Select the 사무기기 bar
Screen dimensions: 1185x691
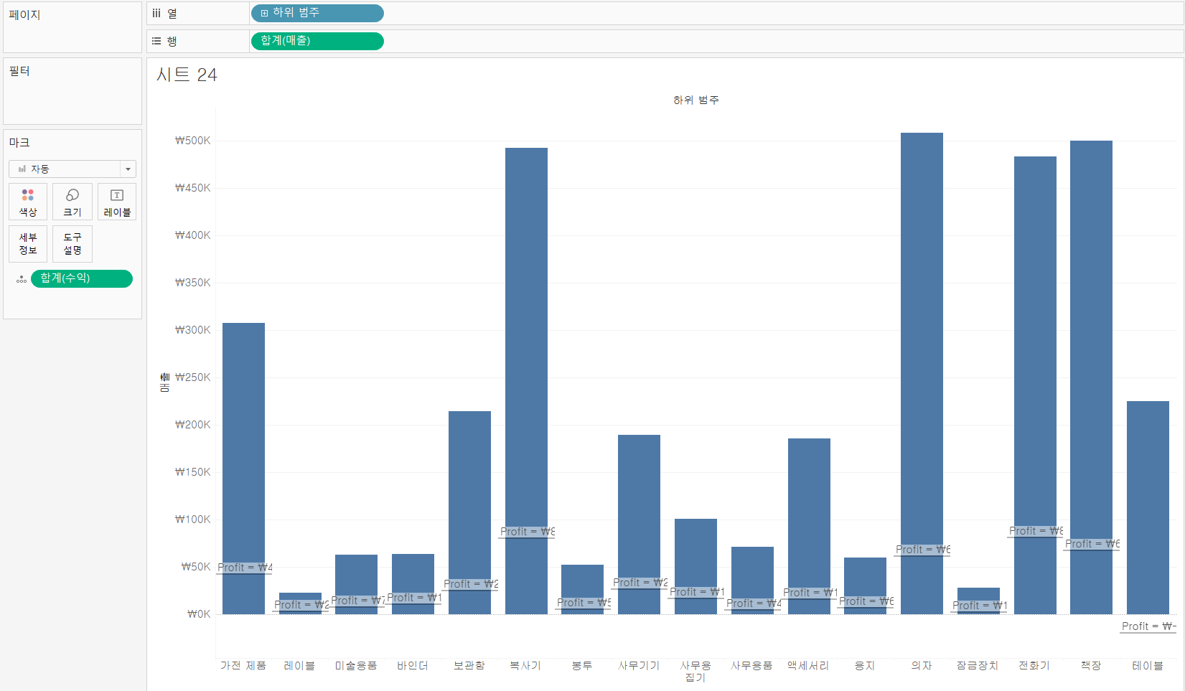639,525
